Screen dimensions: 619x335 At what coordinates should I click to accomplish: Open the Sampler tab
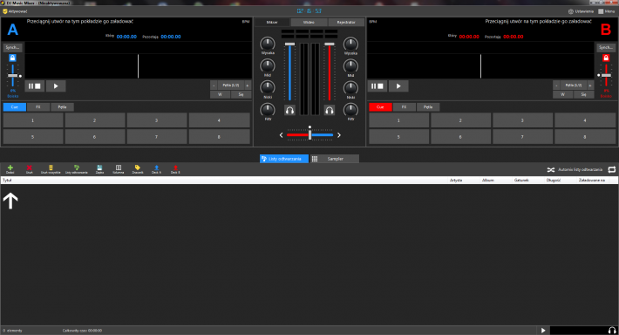[x=335, y=159]
